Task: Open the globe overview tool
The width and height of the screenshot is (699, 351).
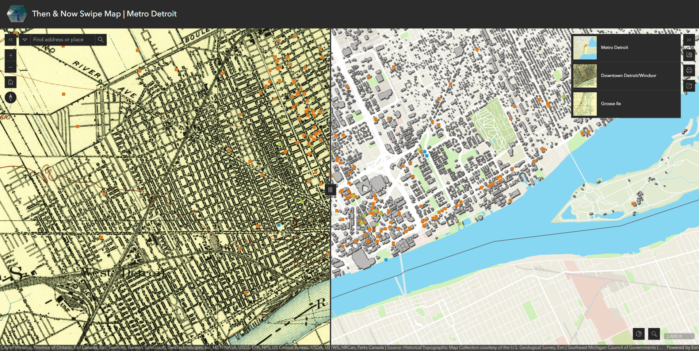Action: [639, 334]
